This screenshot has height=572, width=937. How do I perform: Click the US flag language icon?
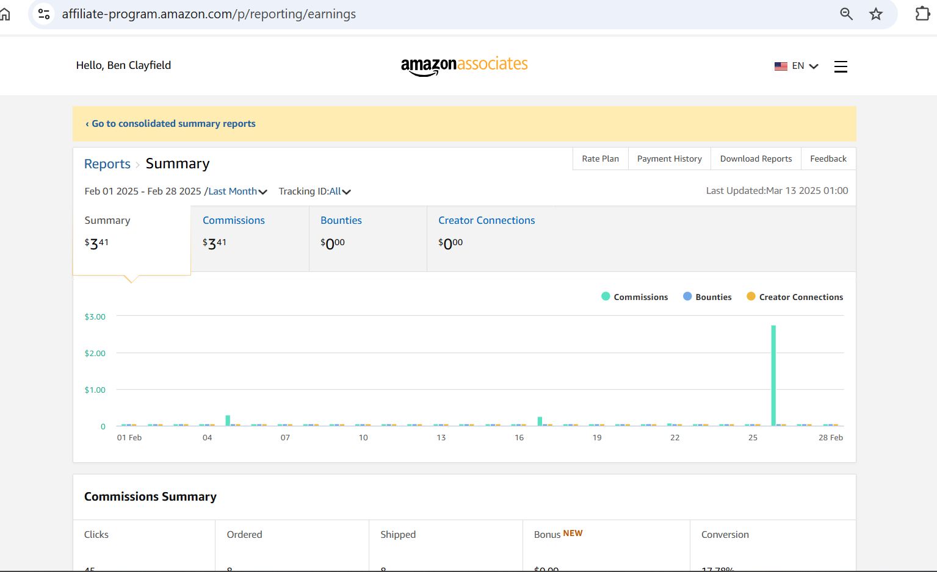(x=781, y=66)
